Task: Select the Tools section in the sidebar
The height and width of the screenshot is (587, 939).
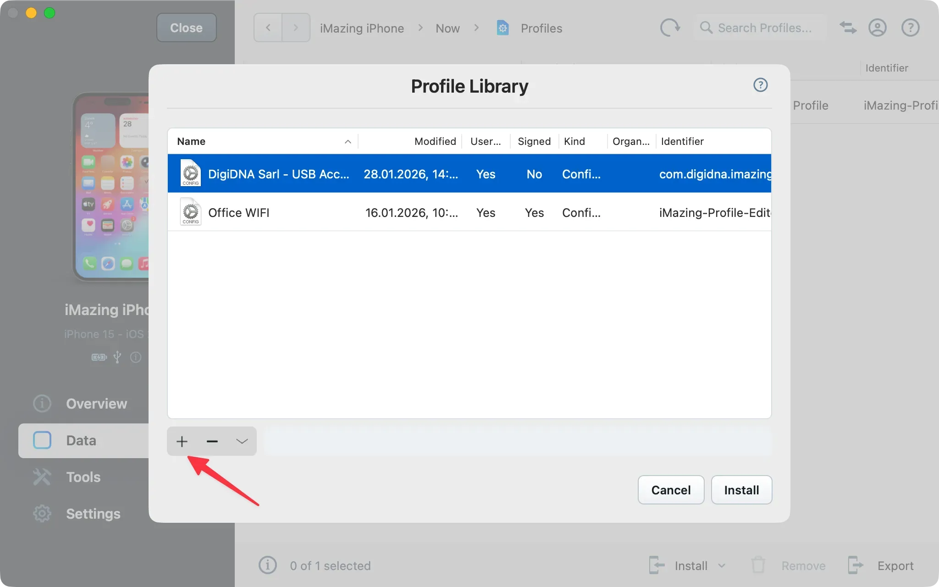Action: 83,477
